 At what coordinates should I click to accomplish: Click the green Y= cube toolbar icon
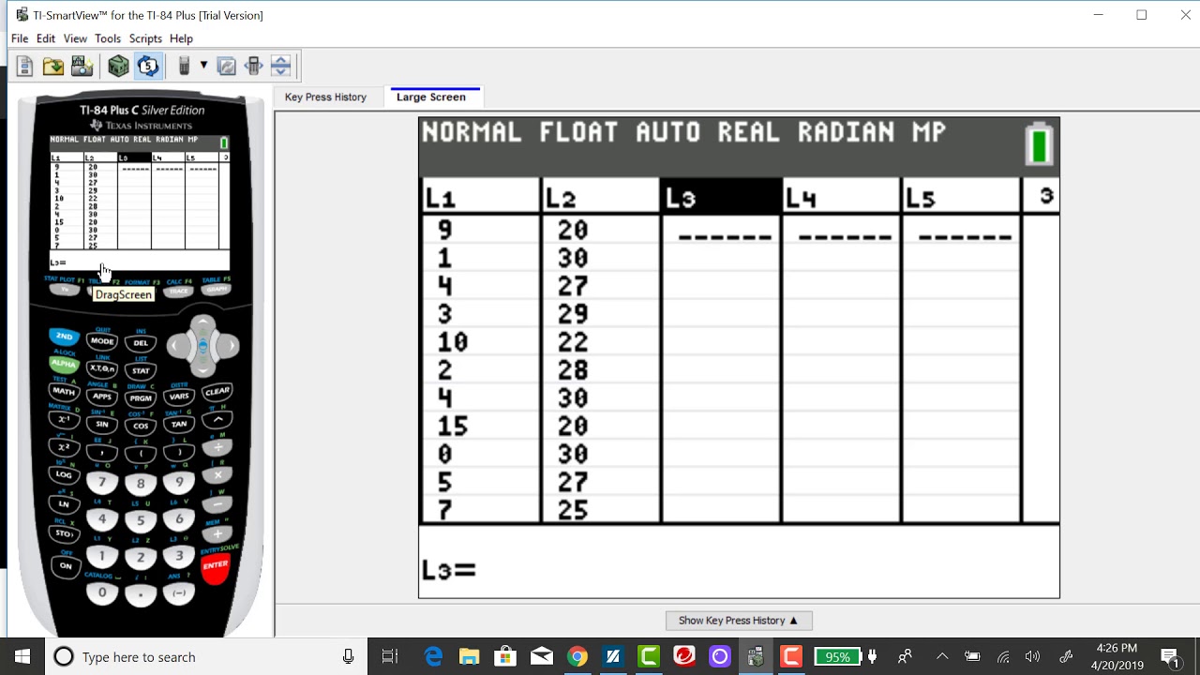coord(118,66)
